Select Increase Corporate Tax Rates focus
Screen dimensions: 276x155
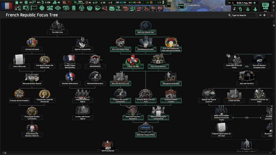pyautogui.click(x=259, y=96)
